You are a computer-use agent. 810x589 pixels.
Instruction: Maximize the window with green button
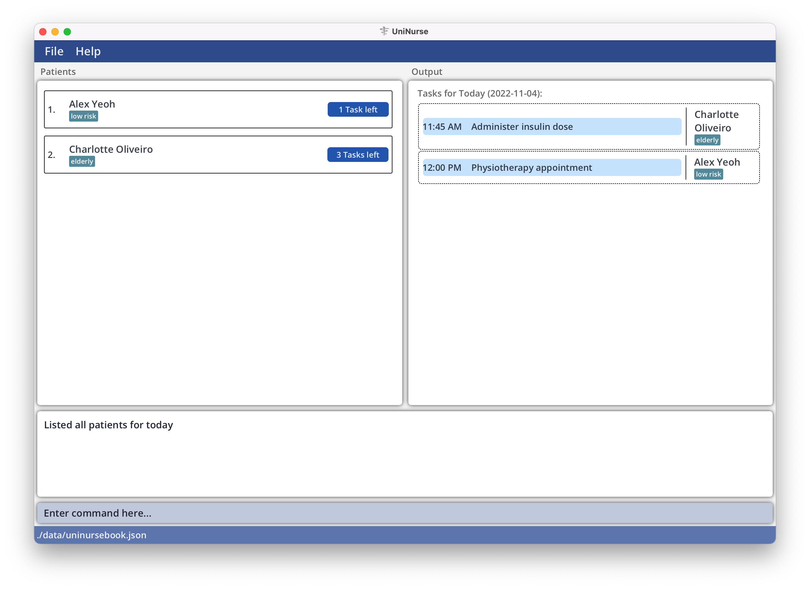[67, 32]
